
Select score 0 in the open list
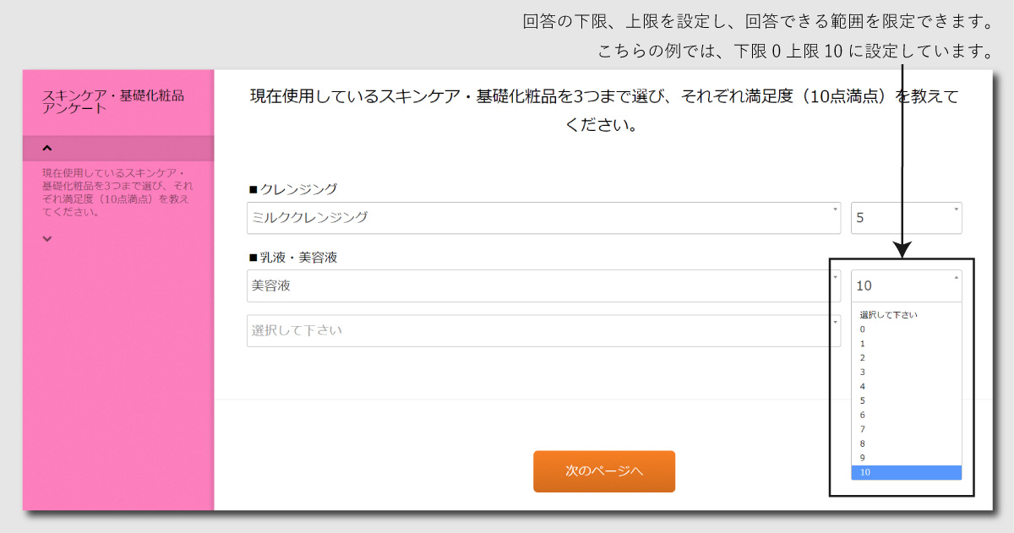[x=906, y=329]
